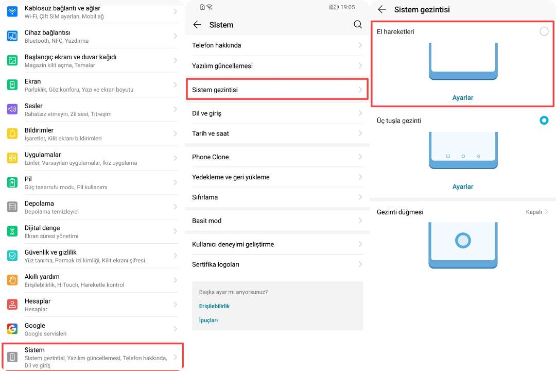
Task: Open Gezinti düğmesi Kapalı setting
Action: (536, 212)
